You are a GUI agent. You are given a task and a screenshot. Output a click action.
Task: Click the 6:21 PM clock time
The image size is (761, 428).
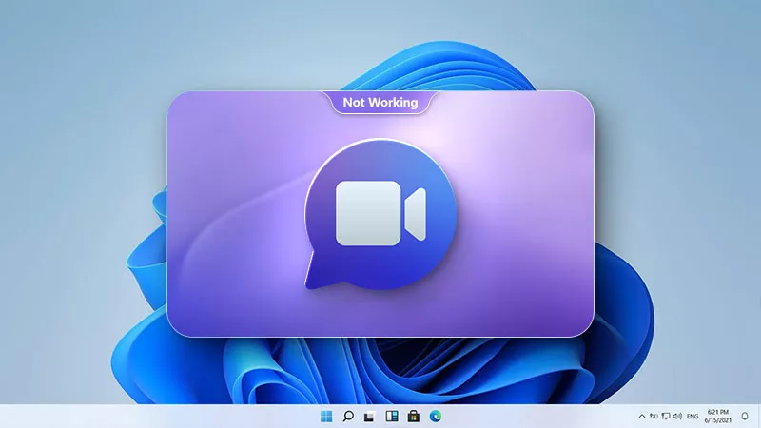[x=715, y=412]
